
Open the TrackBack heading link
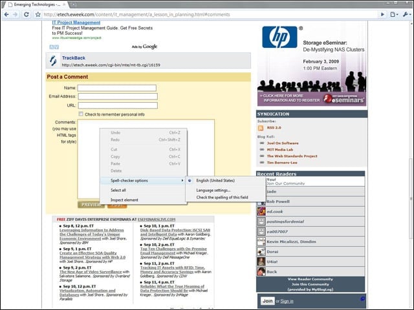(73, 57)
